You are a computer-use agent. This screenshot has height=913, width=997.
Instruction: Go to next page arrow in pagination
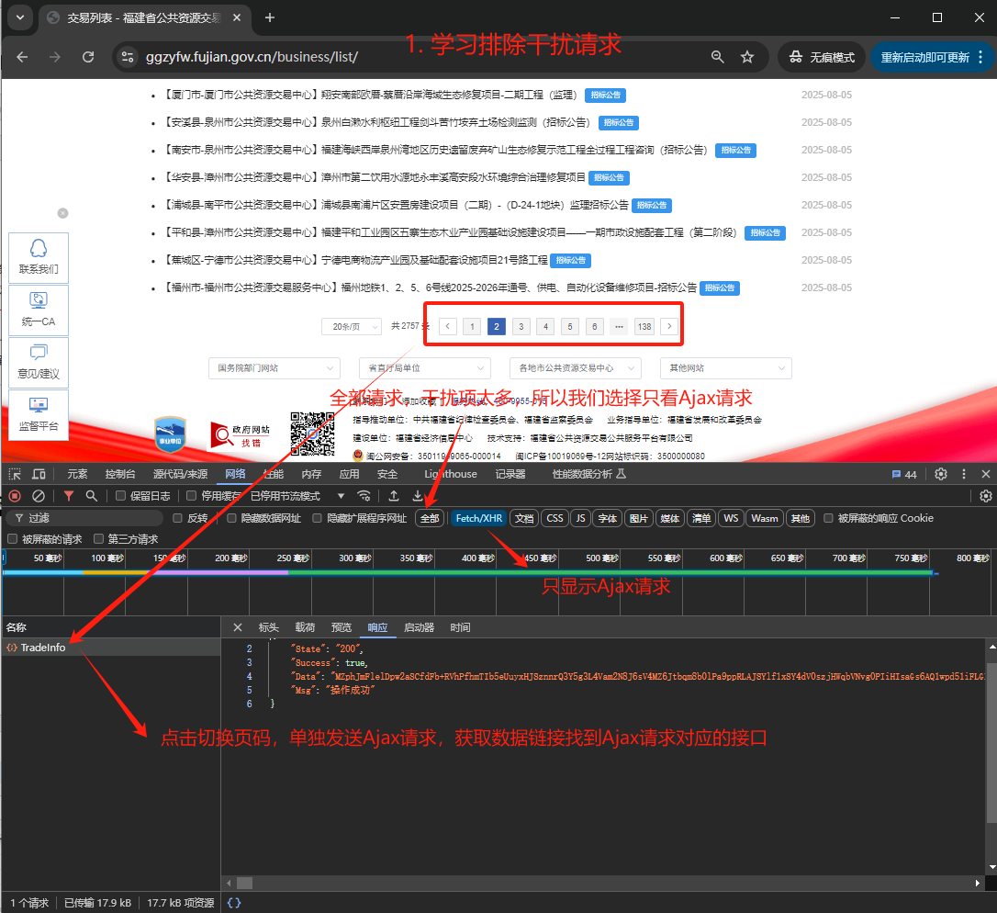(669, 326)
